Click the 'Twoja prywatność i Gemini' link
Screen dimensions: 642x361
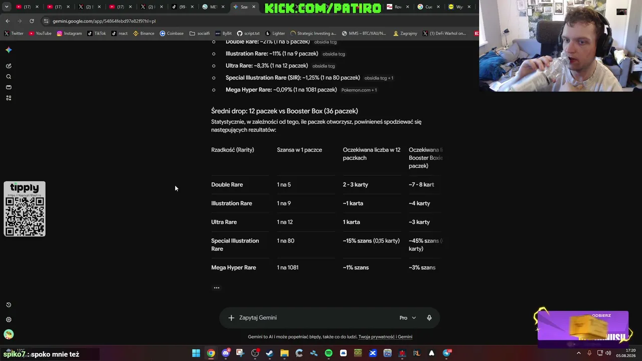[385, 337]
